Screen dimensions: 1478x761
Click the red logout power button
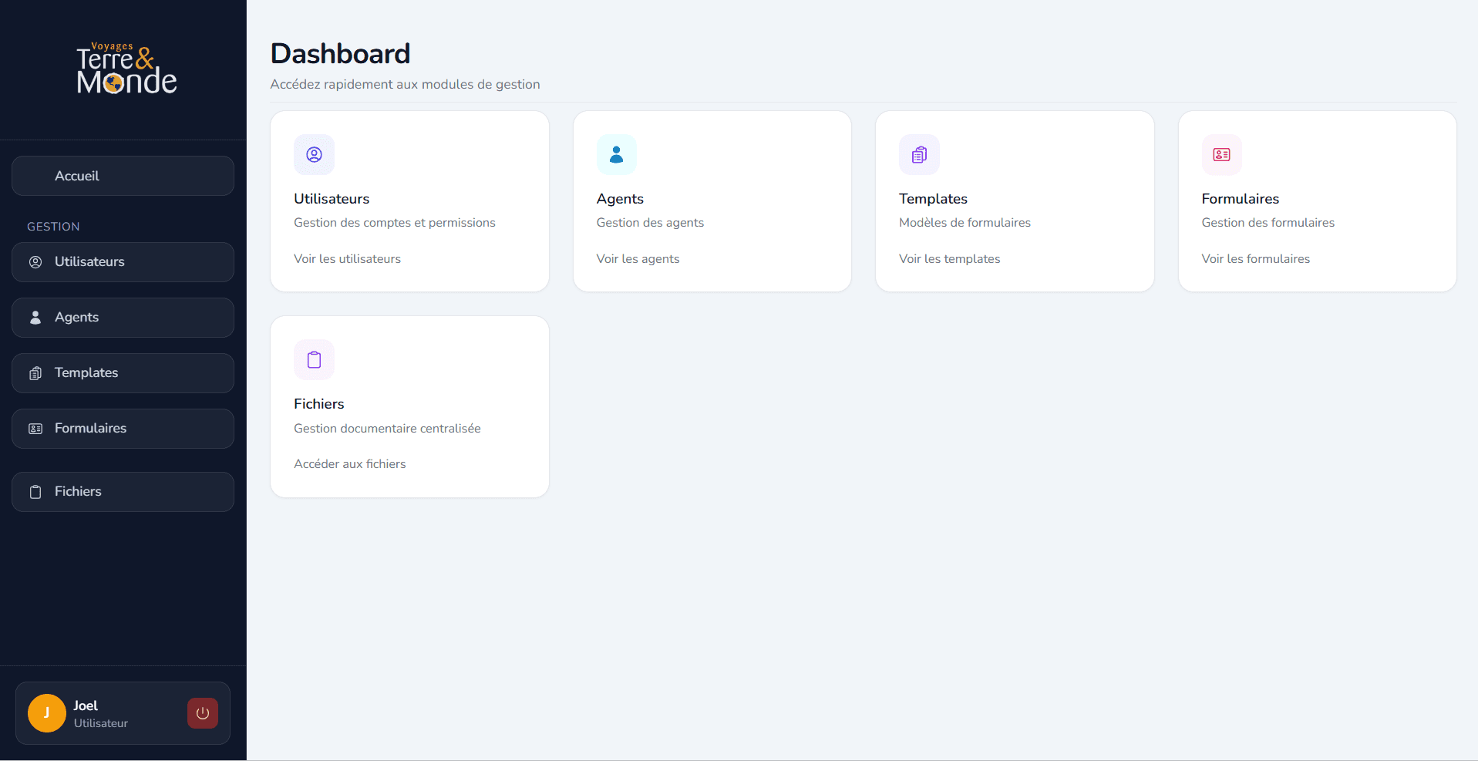[203, 713]
